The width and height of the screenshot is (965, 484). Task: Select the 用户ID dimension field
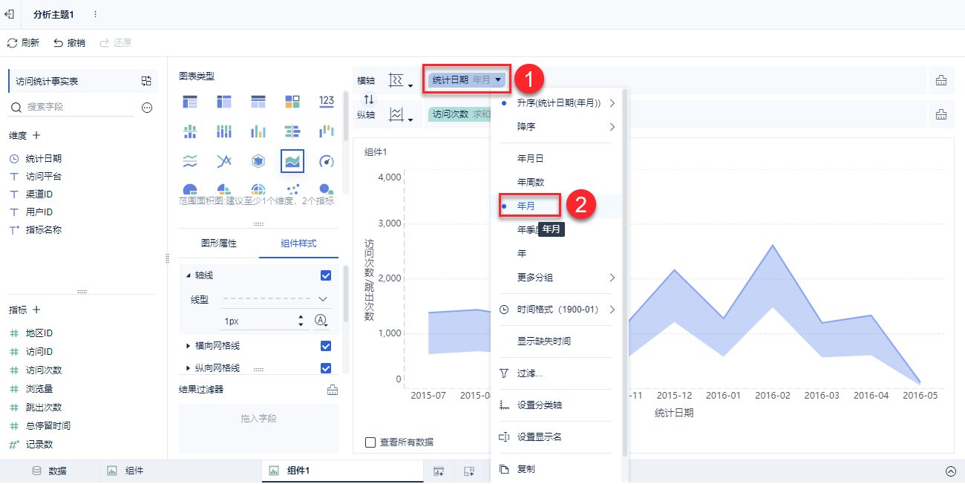click(39, 212)
